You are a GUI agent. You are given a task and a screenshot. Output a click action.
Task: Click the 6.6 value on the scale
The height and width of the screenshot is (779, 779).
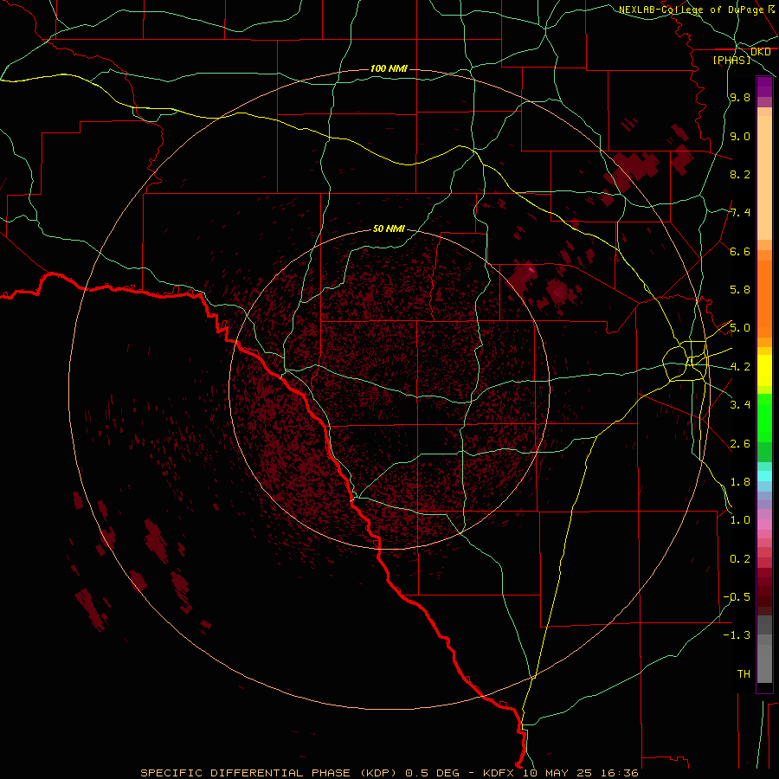tap(740, 251)
